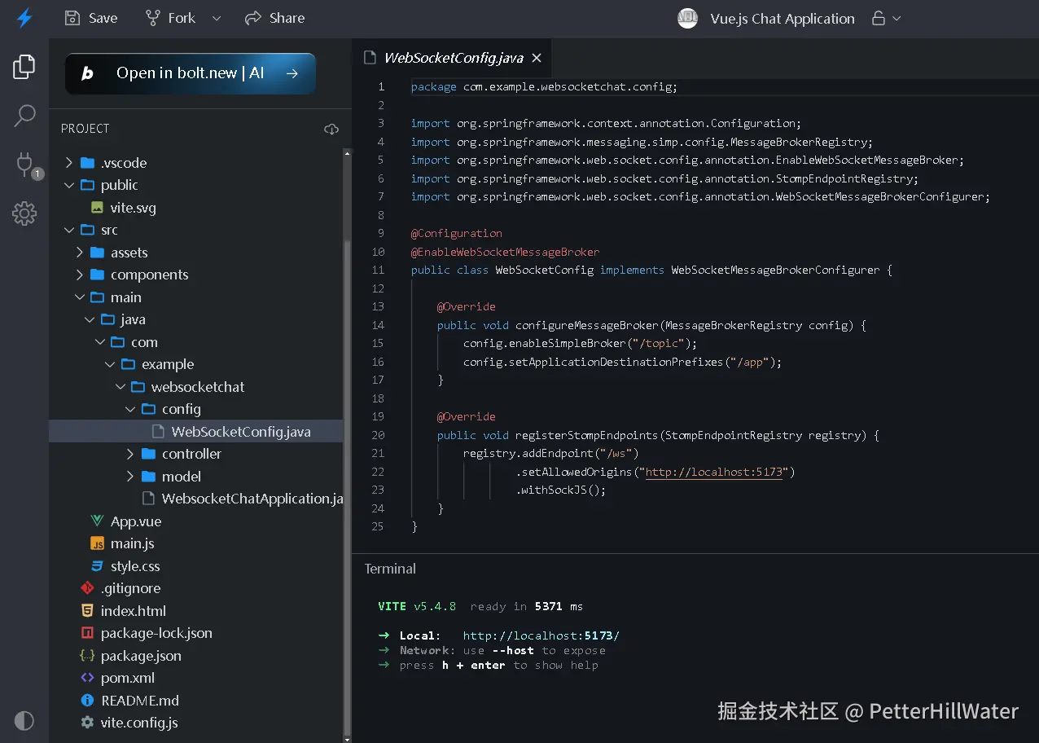Click the info icon beside README.md

coord(87,701)
